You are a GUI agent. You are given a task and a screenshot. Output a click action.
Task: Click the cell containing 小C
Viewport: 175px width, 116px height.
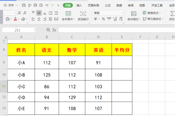point(21,87)
